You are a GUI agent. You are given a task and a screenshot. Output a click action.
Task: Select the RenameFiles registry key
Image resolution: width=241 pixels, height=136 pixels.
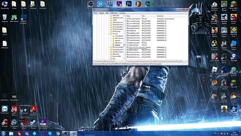point(117,56)
